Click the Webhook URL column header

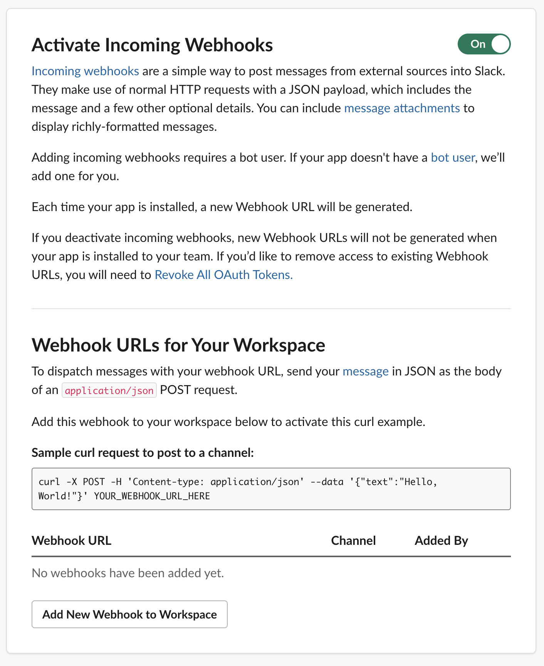[71, 541]
